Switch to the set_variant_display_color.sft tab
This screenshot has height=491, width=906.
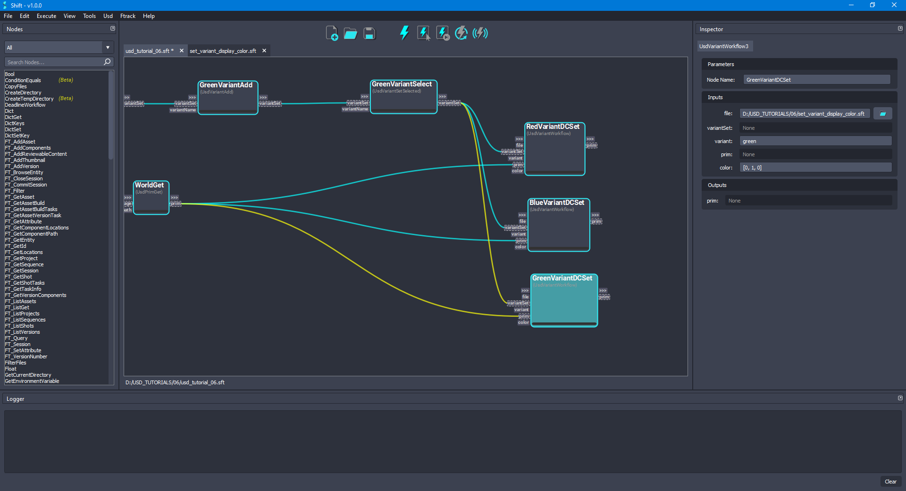(x=222, y=51)
